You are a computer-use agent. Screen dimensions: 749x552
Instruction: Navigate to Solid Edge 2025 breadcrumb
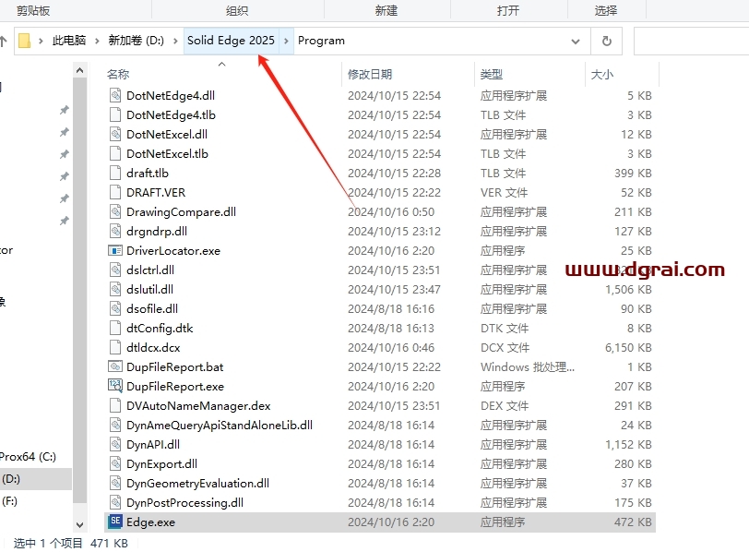pyautogui.click(x=232, y=41)
